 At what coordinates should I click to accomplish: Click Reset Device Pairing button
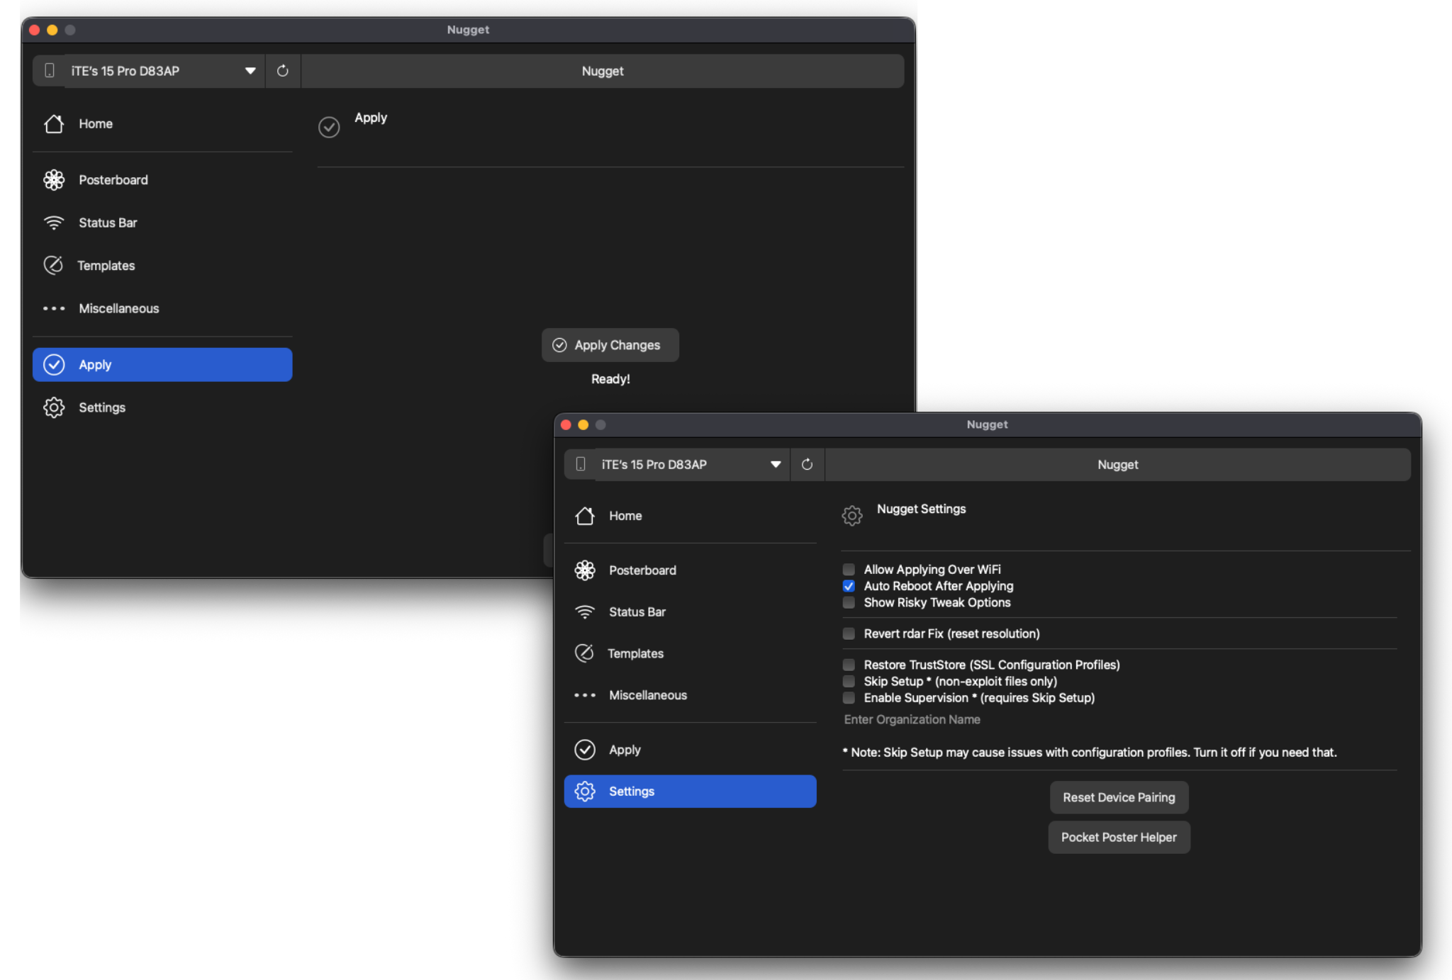click(1119, 797)
